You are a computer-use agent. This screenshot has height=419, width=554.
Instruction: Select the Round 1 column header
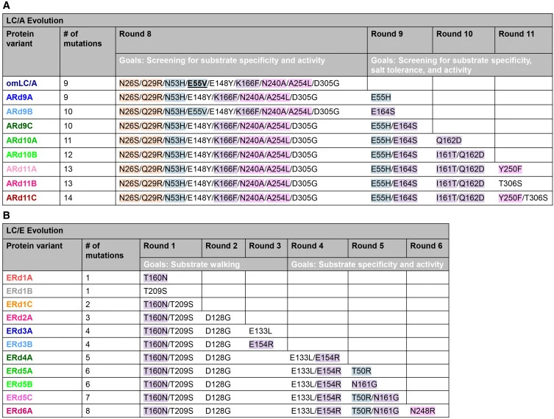point(159,246)
